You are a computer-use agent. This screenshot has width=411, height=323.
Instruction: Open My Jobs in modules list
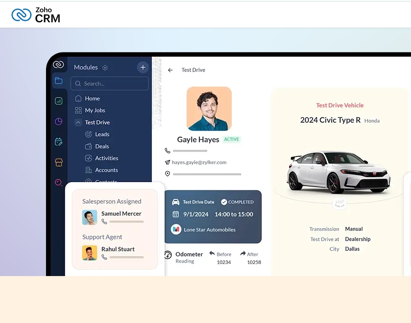[x=95, y=110]
